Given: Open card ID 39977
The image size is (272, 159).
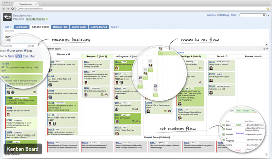Looking at the screenshot, I should 87,62.
